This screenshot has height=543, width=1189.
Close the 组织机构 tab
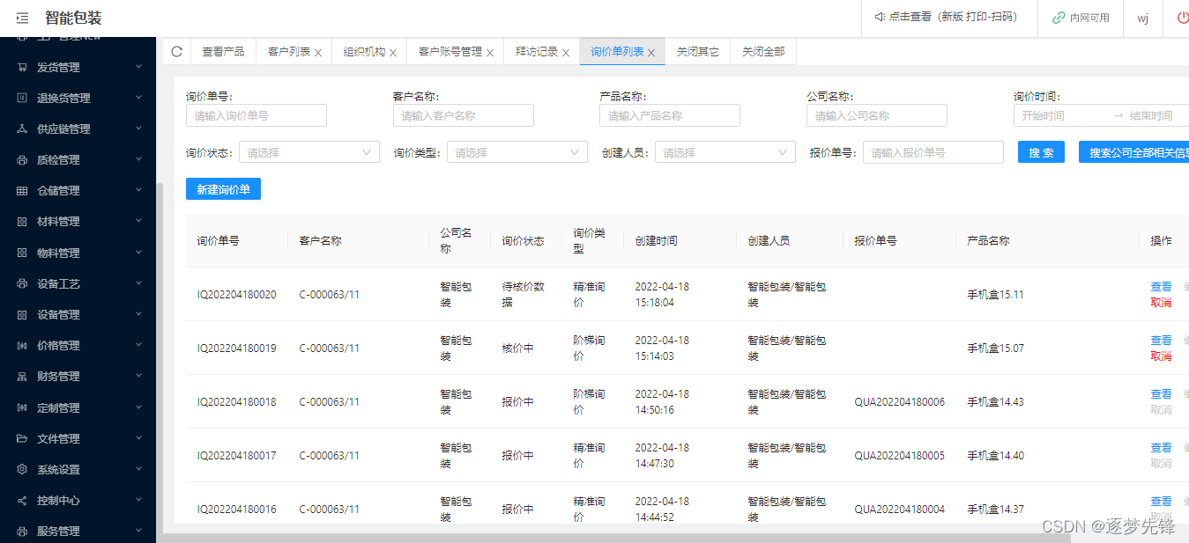393,53
